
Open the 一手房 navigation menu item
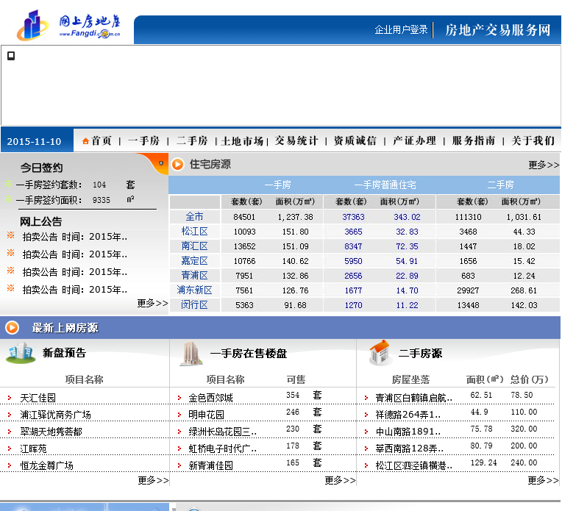143,140
